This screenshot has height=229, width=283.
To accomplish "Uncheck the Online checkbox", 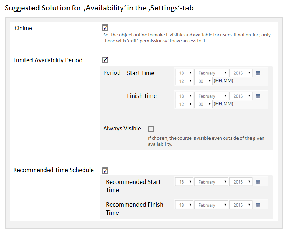I will pos(105,28).
